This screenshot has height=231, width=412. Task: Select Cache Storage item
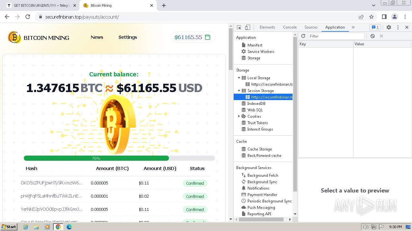[259, 149]
